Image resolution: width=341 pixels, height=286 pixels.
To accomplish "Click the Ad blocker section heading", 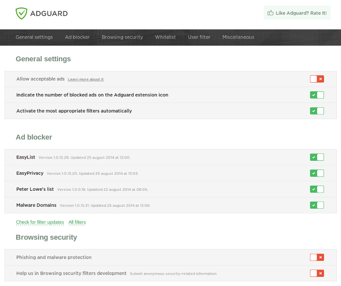I will [34, 137].
